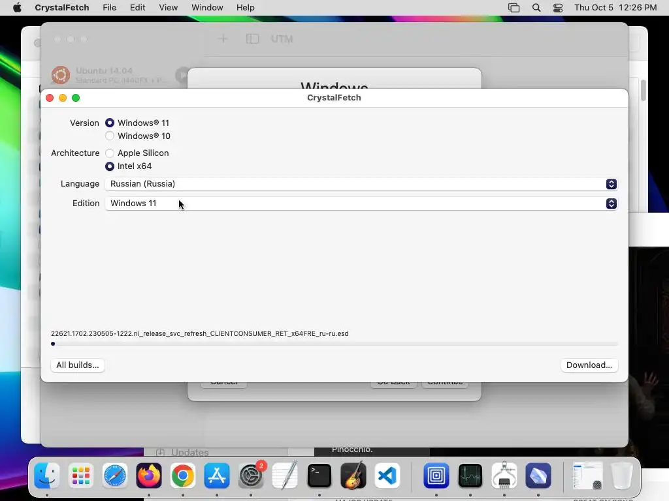This screenshot has height=501, width=669.
Task: Open System Information from the Dock
Action: coord(504,476)
